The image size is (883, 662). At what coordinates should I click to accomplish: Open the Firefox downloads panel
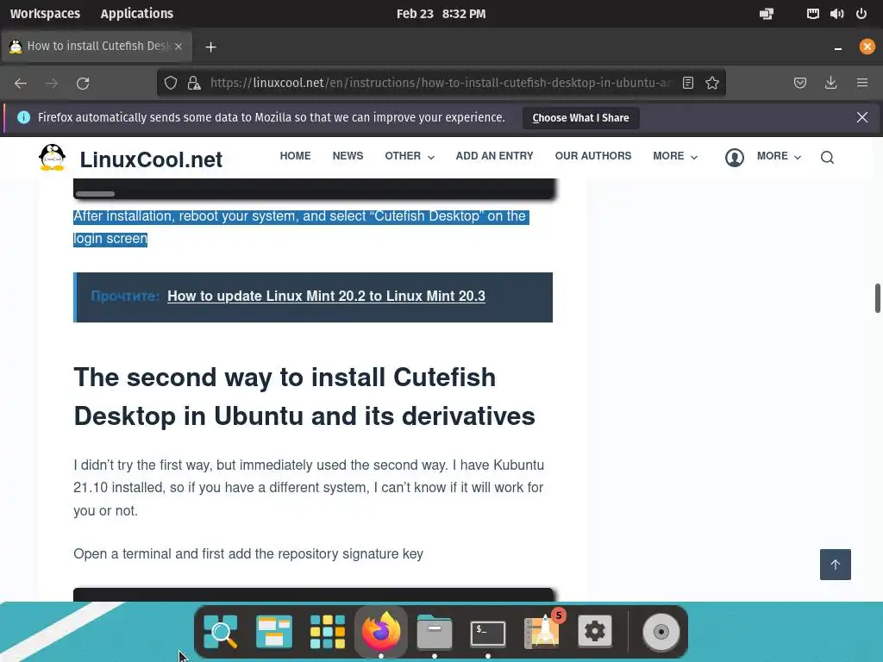(830, 84)
